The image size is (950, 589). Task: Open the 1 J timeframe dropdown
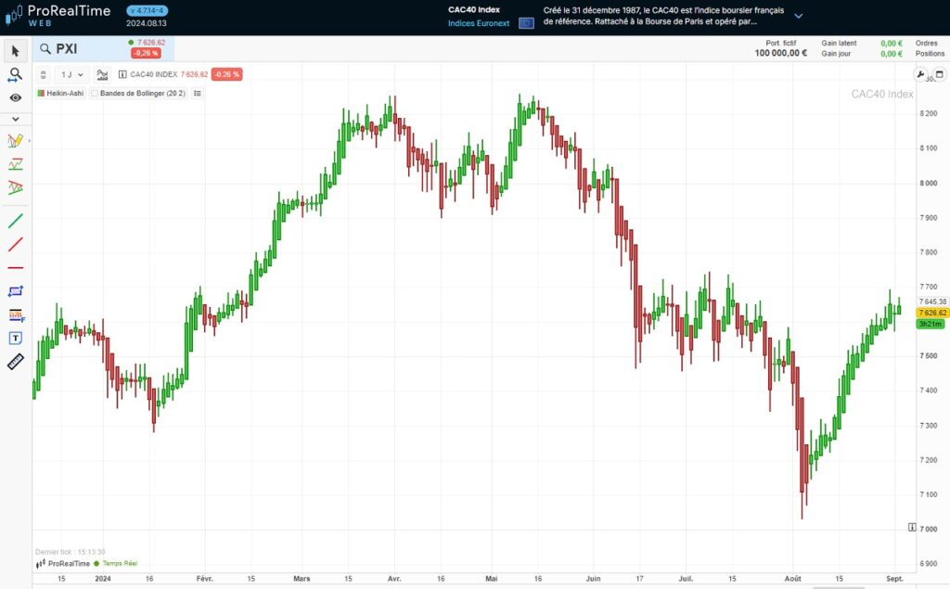72,74
